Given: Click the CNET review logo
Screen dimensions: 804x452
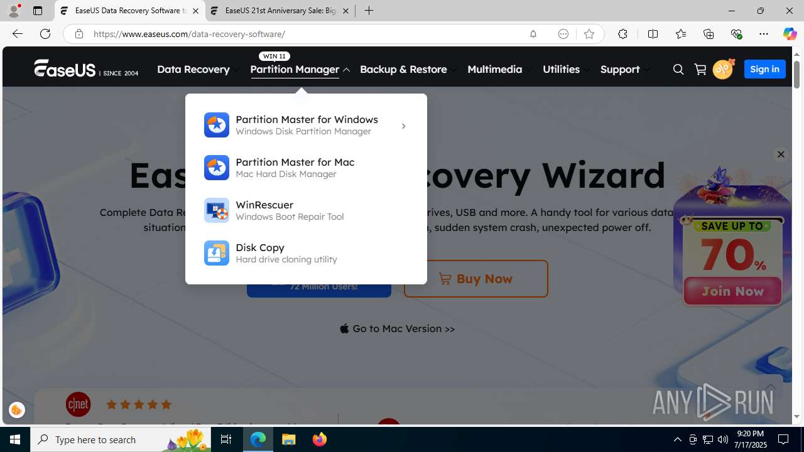Looking at the screenshot, I should point(78,404).
